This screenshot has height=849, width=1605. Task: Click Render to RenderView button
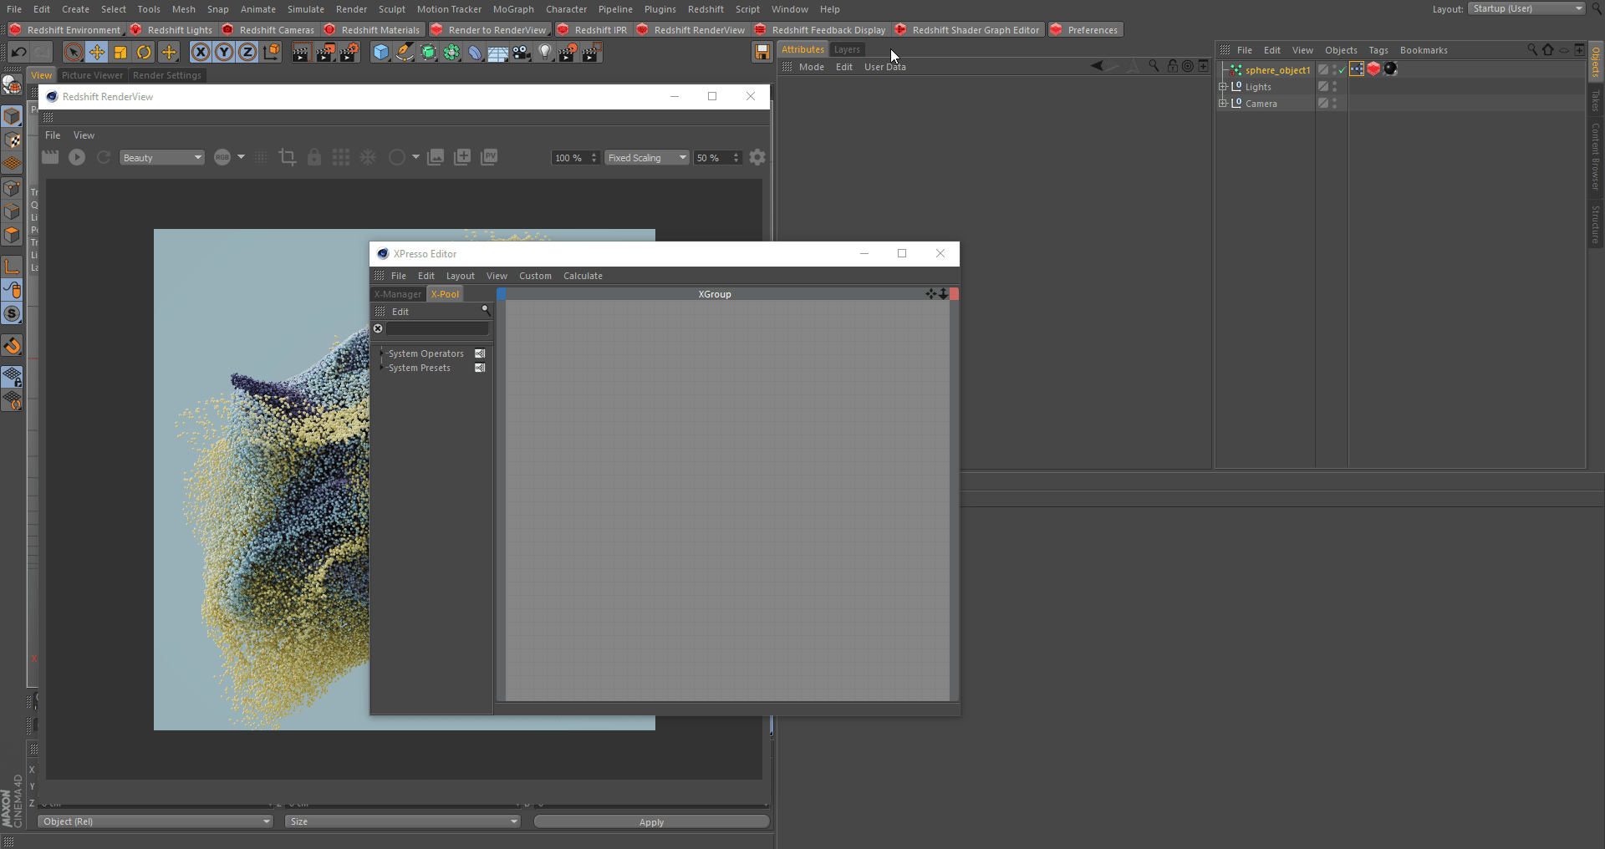pos(489,30)
